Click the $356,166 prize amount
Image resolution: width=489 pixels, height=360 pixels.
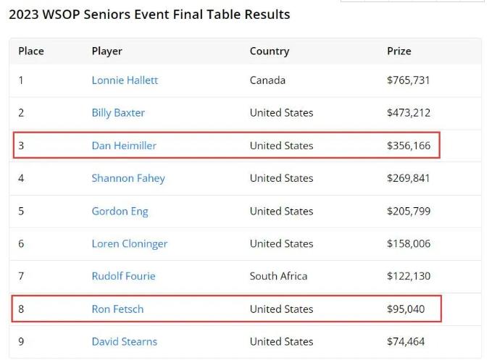click(x=409, y=146)
